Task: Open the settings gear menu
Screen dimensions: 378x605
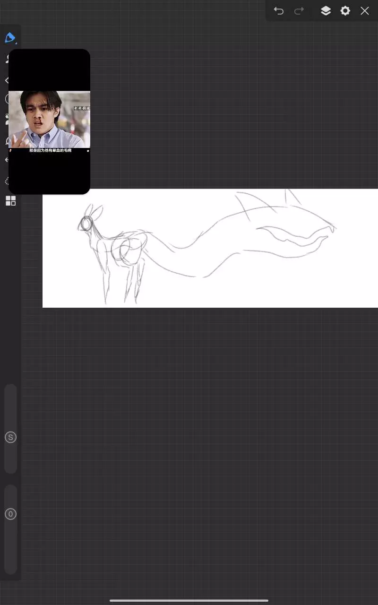Action: [x=345, y=11]
